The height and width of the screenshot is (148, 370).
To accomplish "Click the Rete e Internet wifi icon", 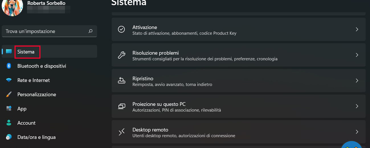I will coord(9,80).
